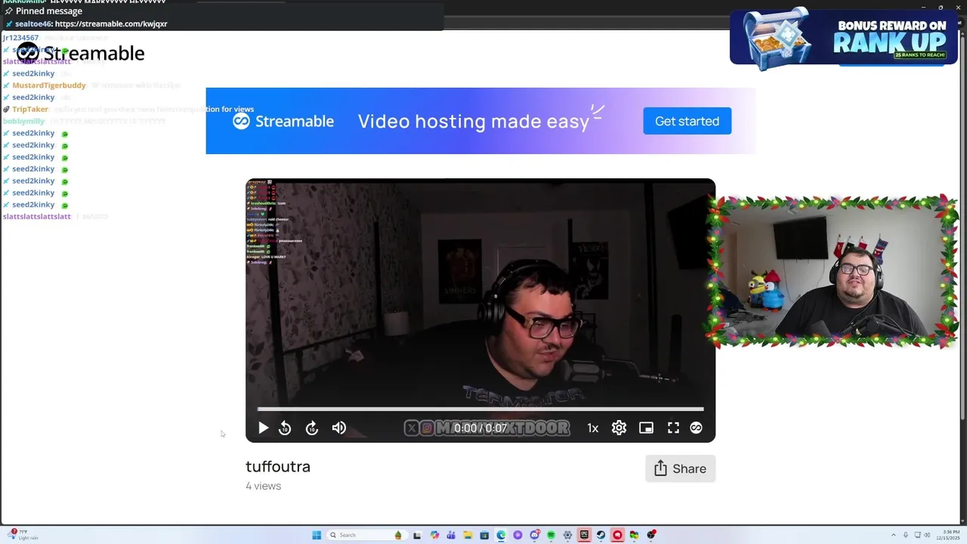The image size is (967, 544).
Task: Open Windows Settings from the taskbar
Action: point(567,535)
